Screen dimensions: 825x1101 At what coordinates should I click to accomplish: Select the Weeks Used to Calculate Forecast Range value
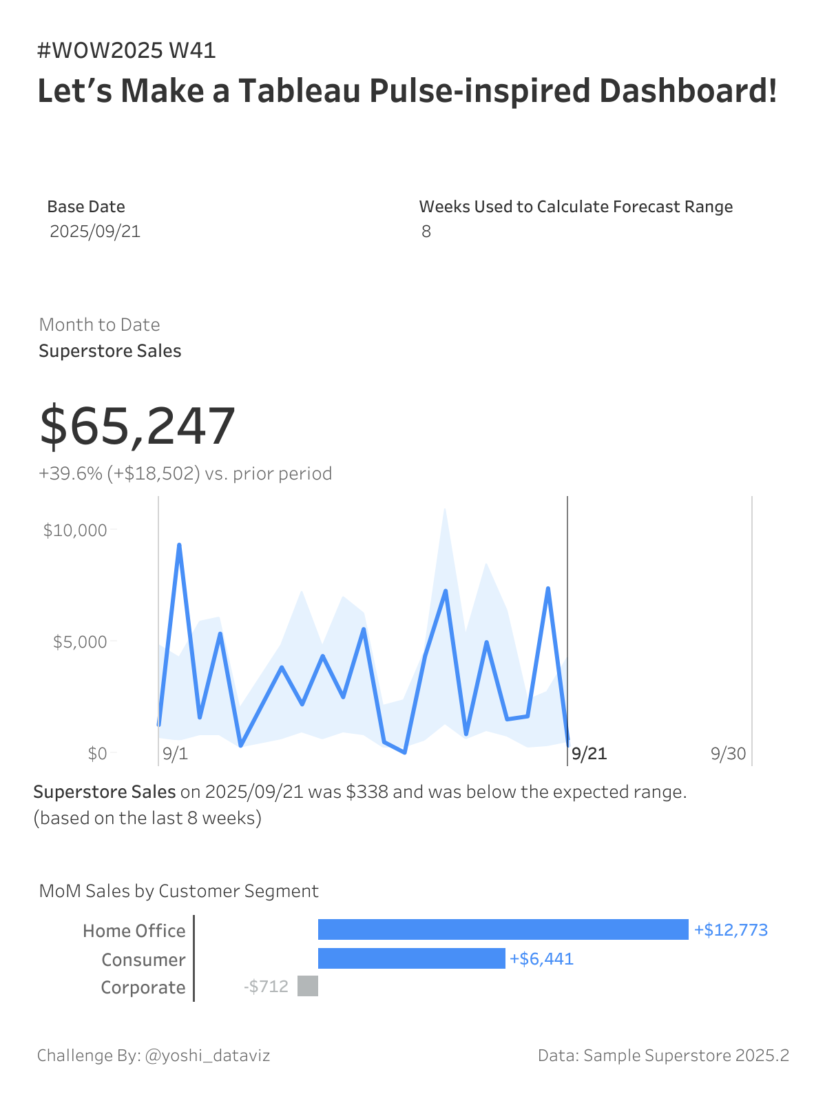[426, 231]
